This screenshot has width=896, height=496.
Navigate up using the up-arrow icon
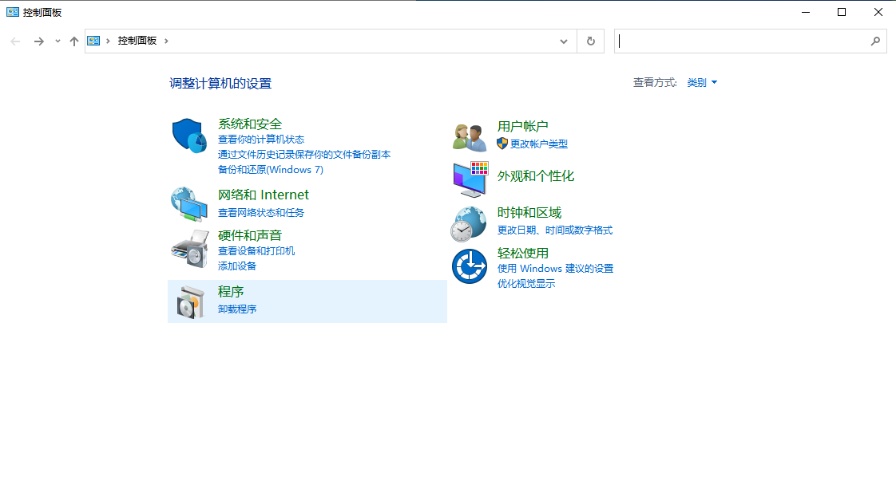[73, 41]
